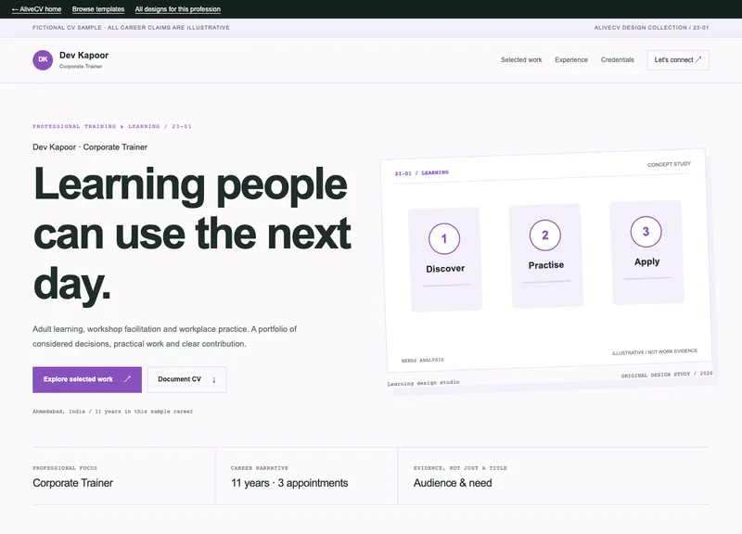Go back to AliveCV home
742x534 pixels.
point(36,9)
